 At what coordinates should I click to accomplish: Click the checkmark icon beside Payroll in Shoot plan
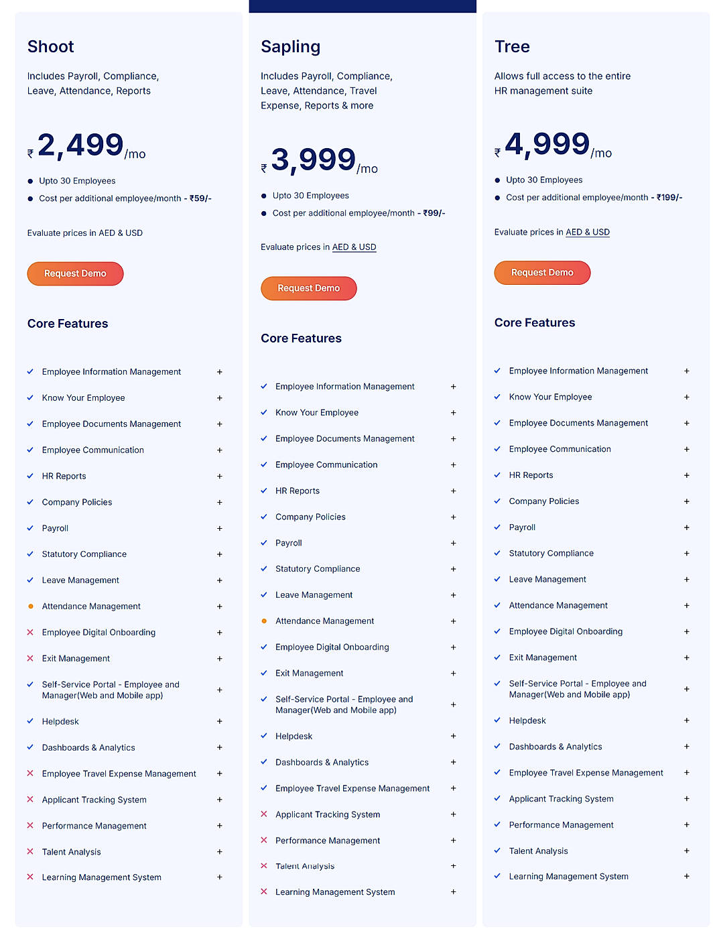point(30,528)
